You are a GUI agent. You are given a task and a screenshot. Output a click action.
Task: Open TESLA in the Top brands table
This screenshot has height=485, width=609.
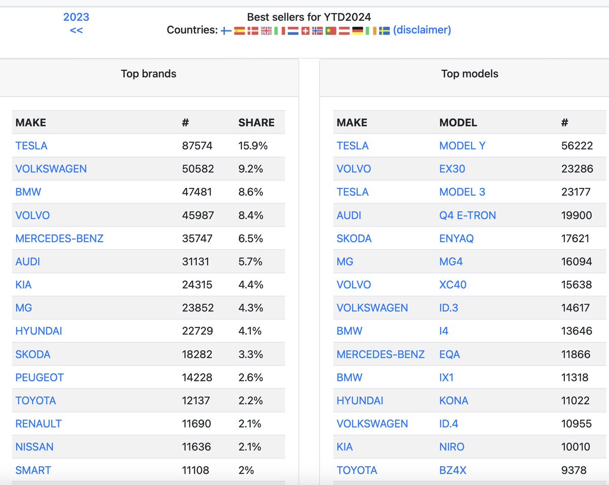point(31,146)
